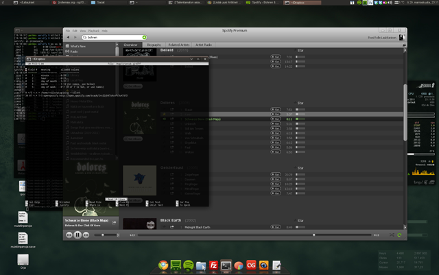Open Last.fm from the dock
The width and height of the screenshot is (439, 275).
click(x=251, y=265)
